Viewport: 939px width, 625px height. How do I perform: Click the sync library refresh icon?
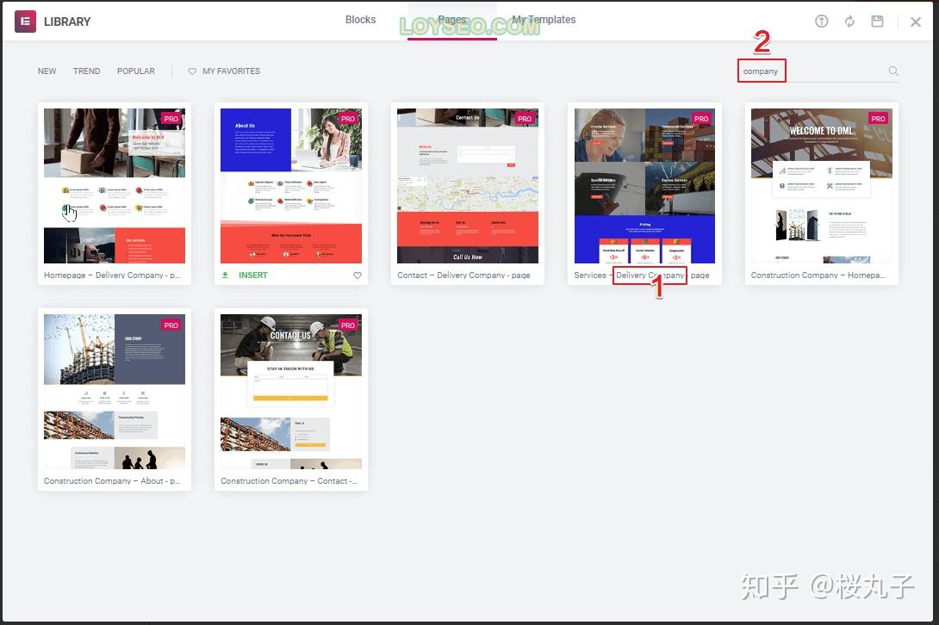click(849, 22)
